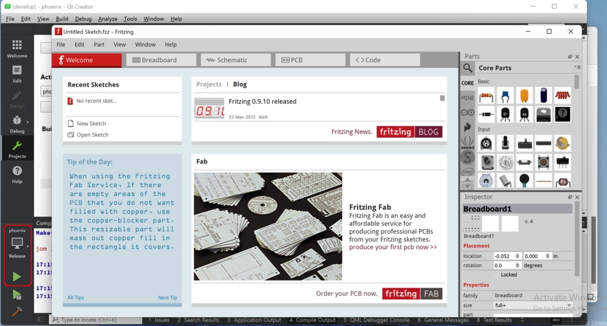Open Fritzing 0.9.10 released blog entry
The height and width of the screenshot is (326, 607).
pyautogui.click(x=263, y=101)
